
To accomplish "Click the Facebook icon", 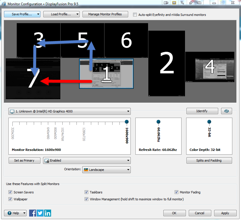I will 33,213.
